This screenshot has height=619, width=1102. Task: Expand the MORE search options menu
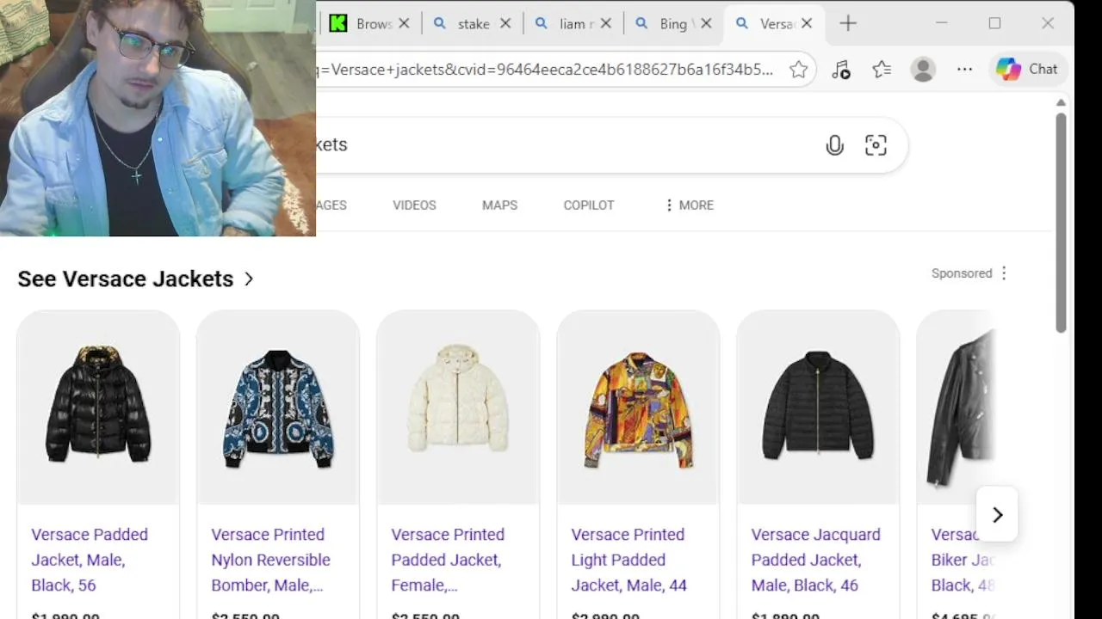(689, 205)
